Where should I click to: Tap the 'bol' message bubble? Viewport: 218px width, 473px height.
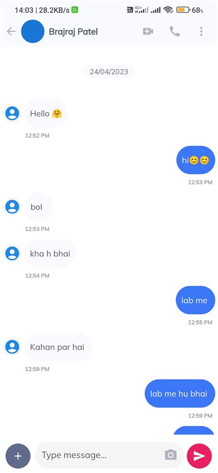coord(39,207)
